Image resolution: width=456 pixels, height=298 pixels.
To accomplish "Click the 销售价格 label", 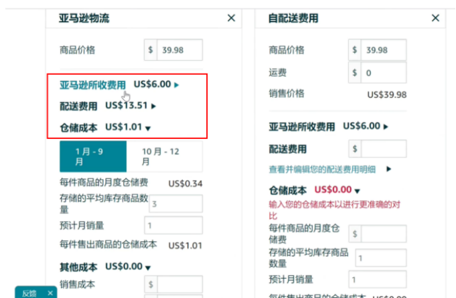I will [287, 94].
